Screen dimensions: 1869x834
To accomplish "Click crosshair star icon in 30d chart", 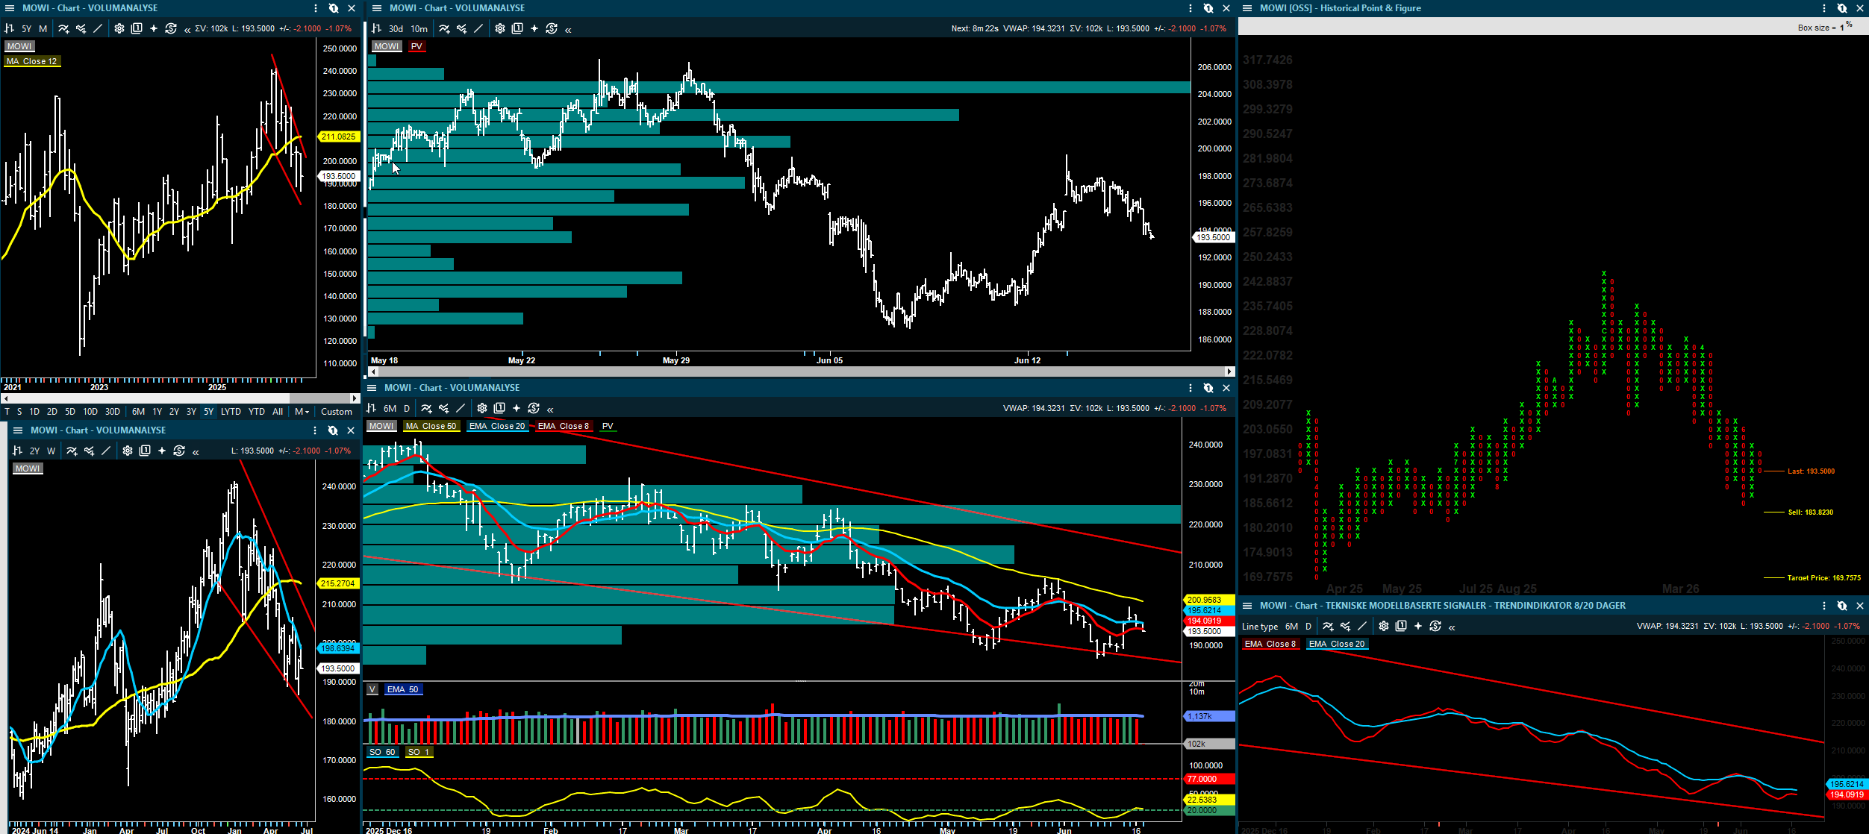I will 534,28.
